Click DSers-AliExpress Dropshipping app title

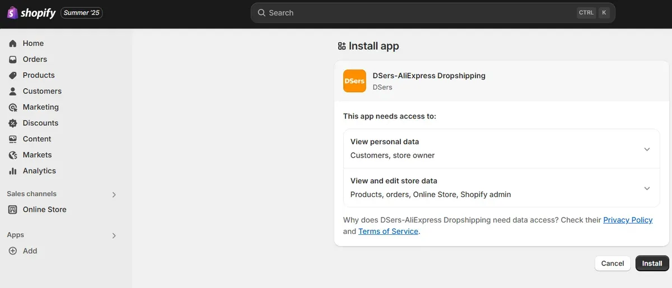coord(429,75)
